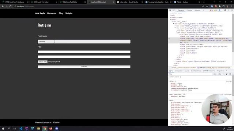Select the input type="file" DOM row

188,51
